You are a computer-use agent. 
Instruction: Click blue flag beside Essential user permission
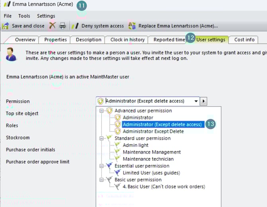[109, 166]
